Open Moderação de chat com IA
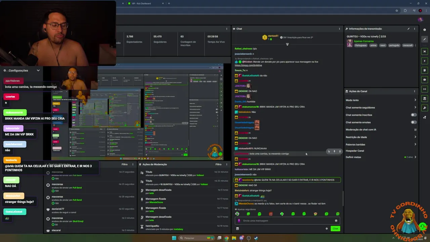The image size is (430, 242). coord(361,130)
